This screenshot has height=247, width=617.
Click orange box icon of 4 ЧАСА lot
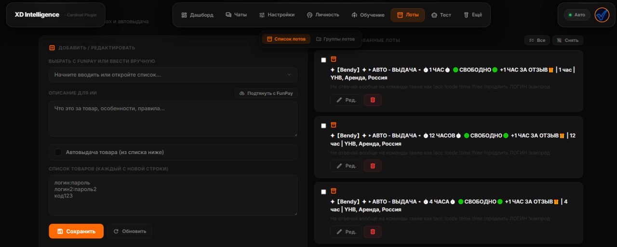coord(333,191)
